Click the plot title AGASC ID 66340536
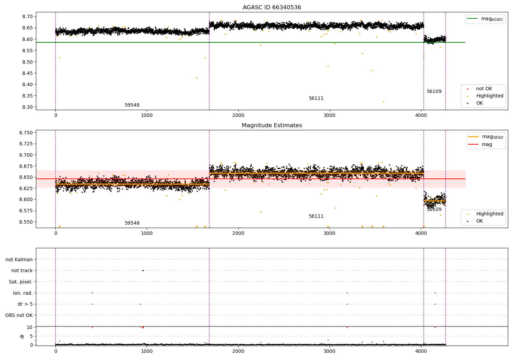513x359 pixels. pos(272,8)
